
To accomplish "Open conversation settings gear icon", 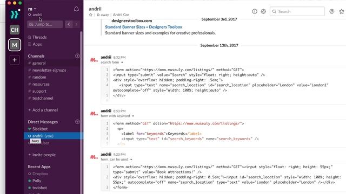I will [263, 11].
